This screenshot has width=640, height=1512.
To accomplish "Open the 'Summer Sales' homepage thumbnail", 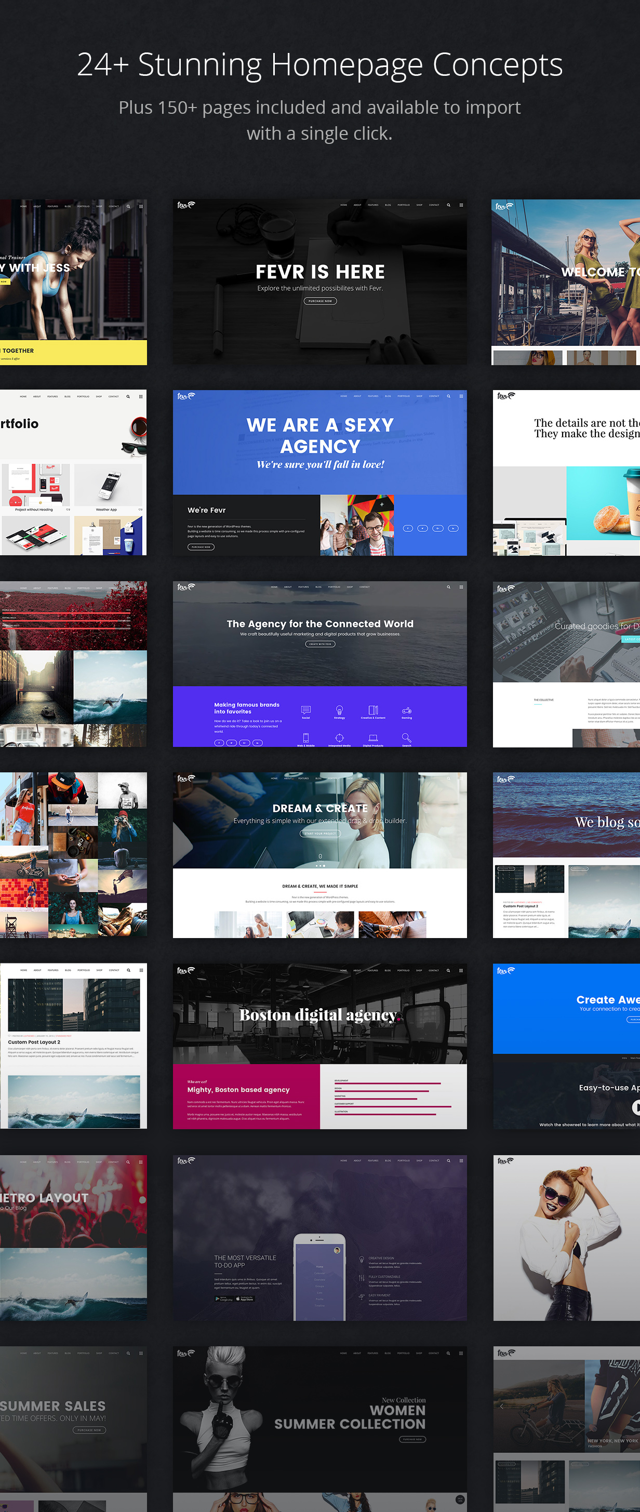I will tap(73, 1429).
